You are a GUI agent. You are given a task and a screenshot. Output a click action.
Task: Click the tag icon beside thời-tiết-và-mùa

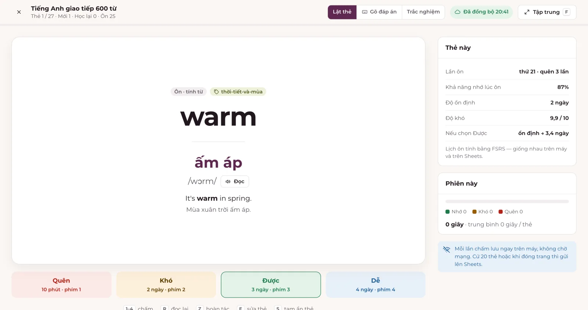coord(216,92)
